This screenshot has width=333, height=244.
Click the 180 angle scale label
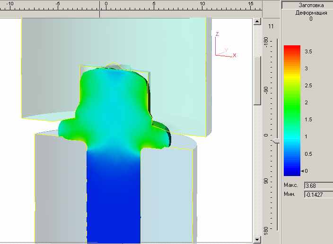click(x=266, y=230)
